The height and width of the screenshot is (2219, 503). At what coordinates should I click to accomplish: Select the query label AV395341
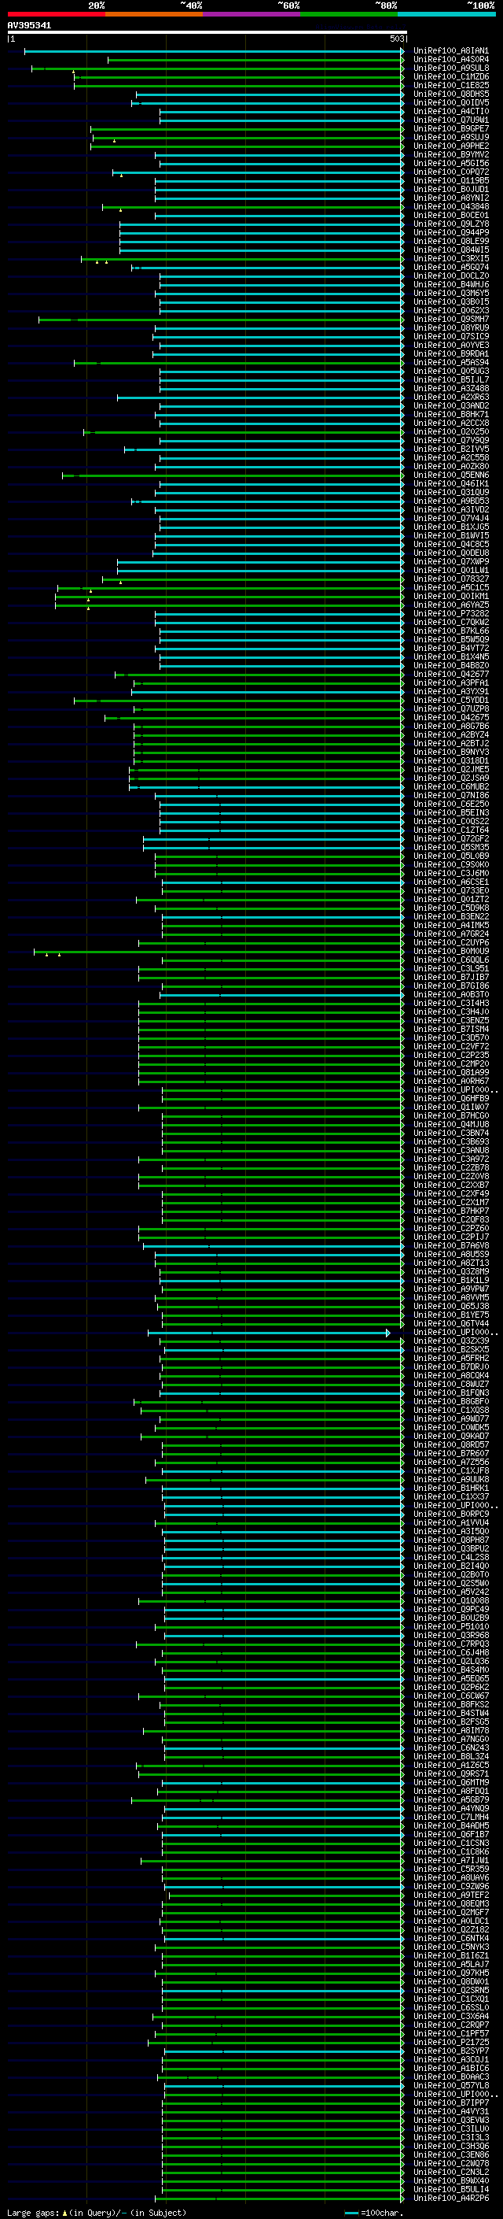pyautogui.click(x=29, y=26)
